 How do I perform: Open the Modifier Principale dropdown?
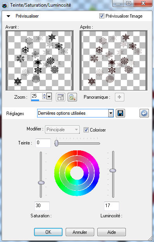click(62, 130)
